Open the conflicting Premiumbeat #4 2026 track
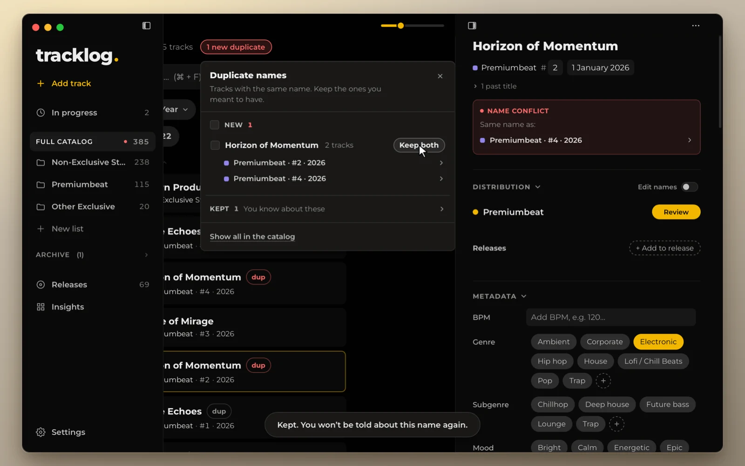 pyautogui.click(x=586, y=140)
